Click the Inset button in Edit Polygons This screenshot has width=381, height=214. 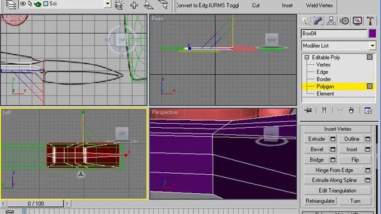coord(352,149)
